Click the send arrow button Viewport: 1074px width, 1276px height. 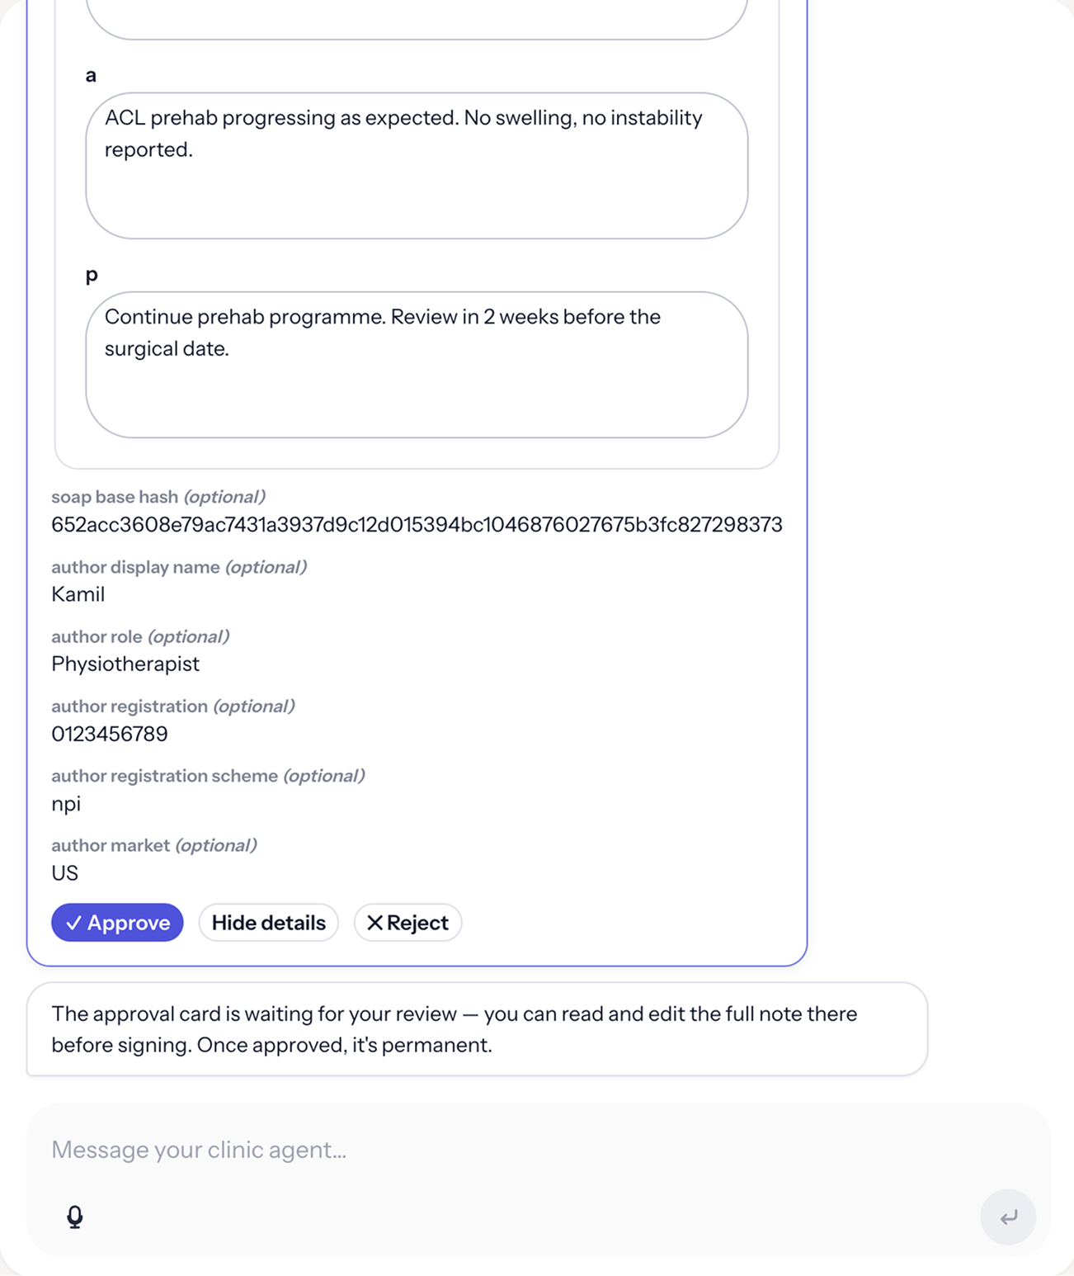click(1008, 1217)
